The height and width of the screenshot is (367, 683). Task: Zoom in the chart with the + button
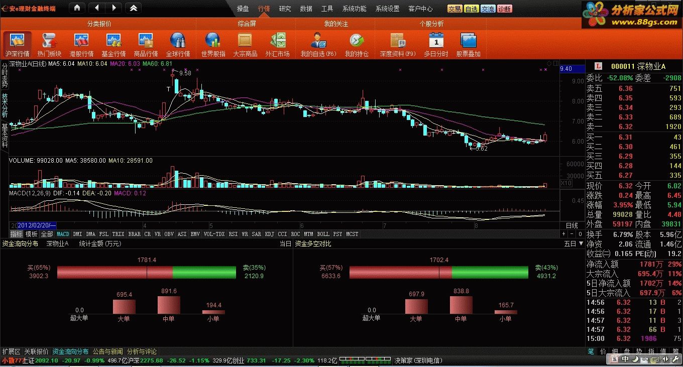coord(563,234)
